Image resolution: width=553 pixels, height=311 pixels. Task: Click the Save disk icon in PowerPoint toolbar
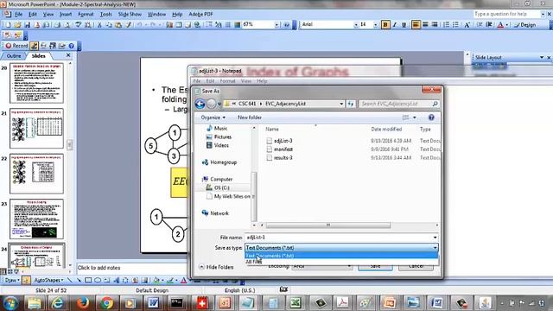point(27,25)
